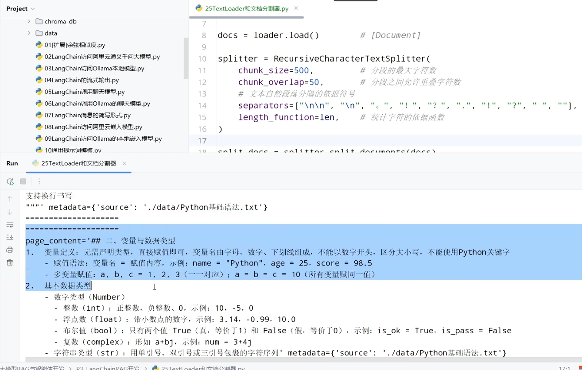The height and width of the screenshot is (370, 582).
Task: Print the console output
Action: [10, 250]
